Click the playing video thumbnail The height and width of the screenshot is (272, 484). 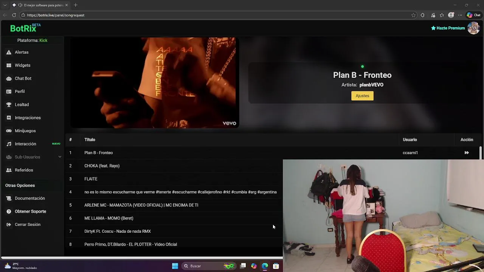click(x=154, y=83)
